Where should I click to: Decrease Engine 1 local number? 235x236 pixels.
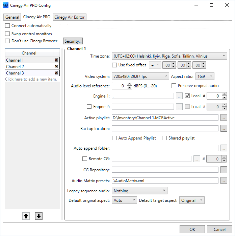coord(224,98)
